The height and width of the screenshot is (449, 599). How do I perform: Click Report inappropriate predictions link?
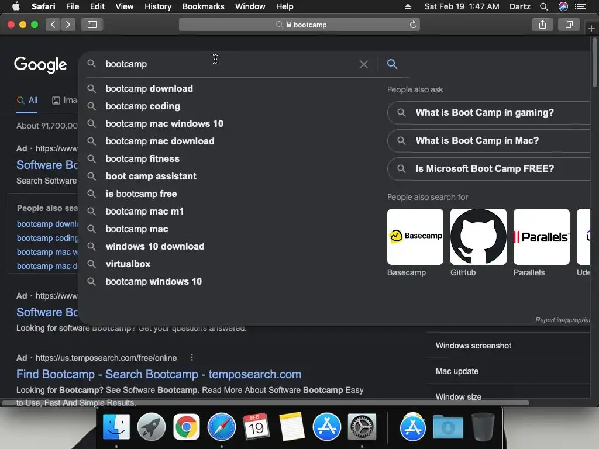click(563, 320)
